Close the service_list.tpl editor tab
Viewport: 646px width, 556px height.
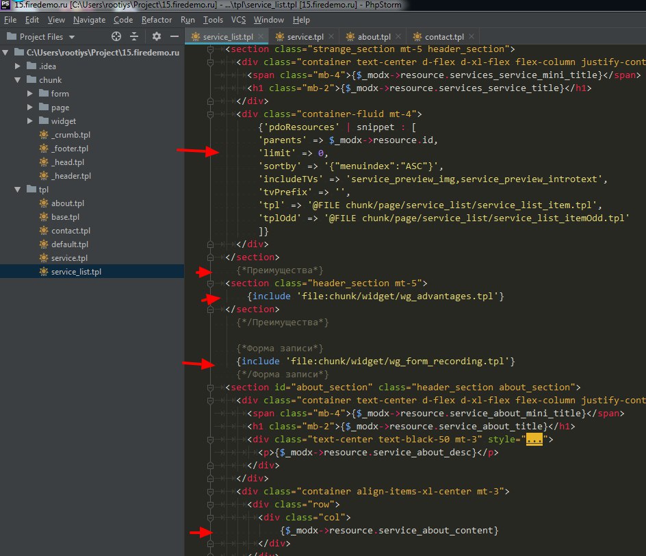tap(261, 36)
